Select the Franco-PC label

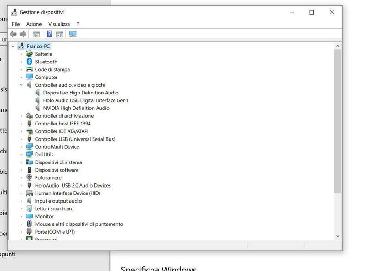(x=38, y=47)
